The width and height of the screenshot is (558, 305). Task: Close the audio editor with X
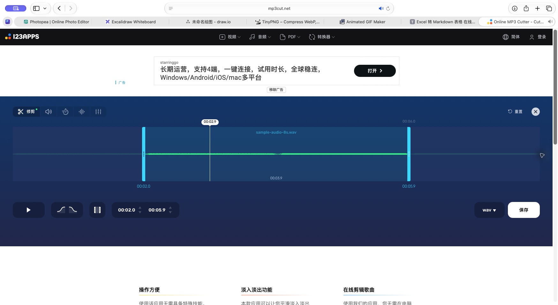536,112
